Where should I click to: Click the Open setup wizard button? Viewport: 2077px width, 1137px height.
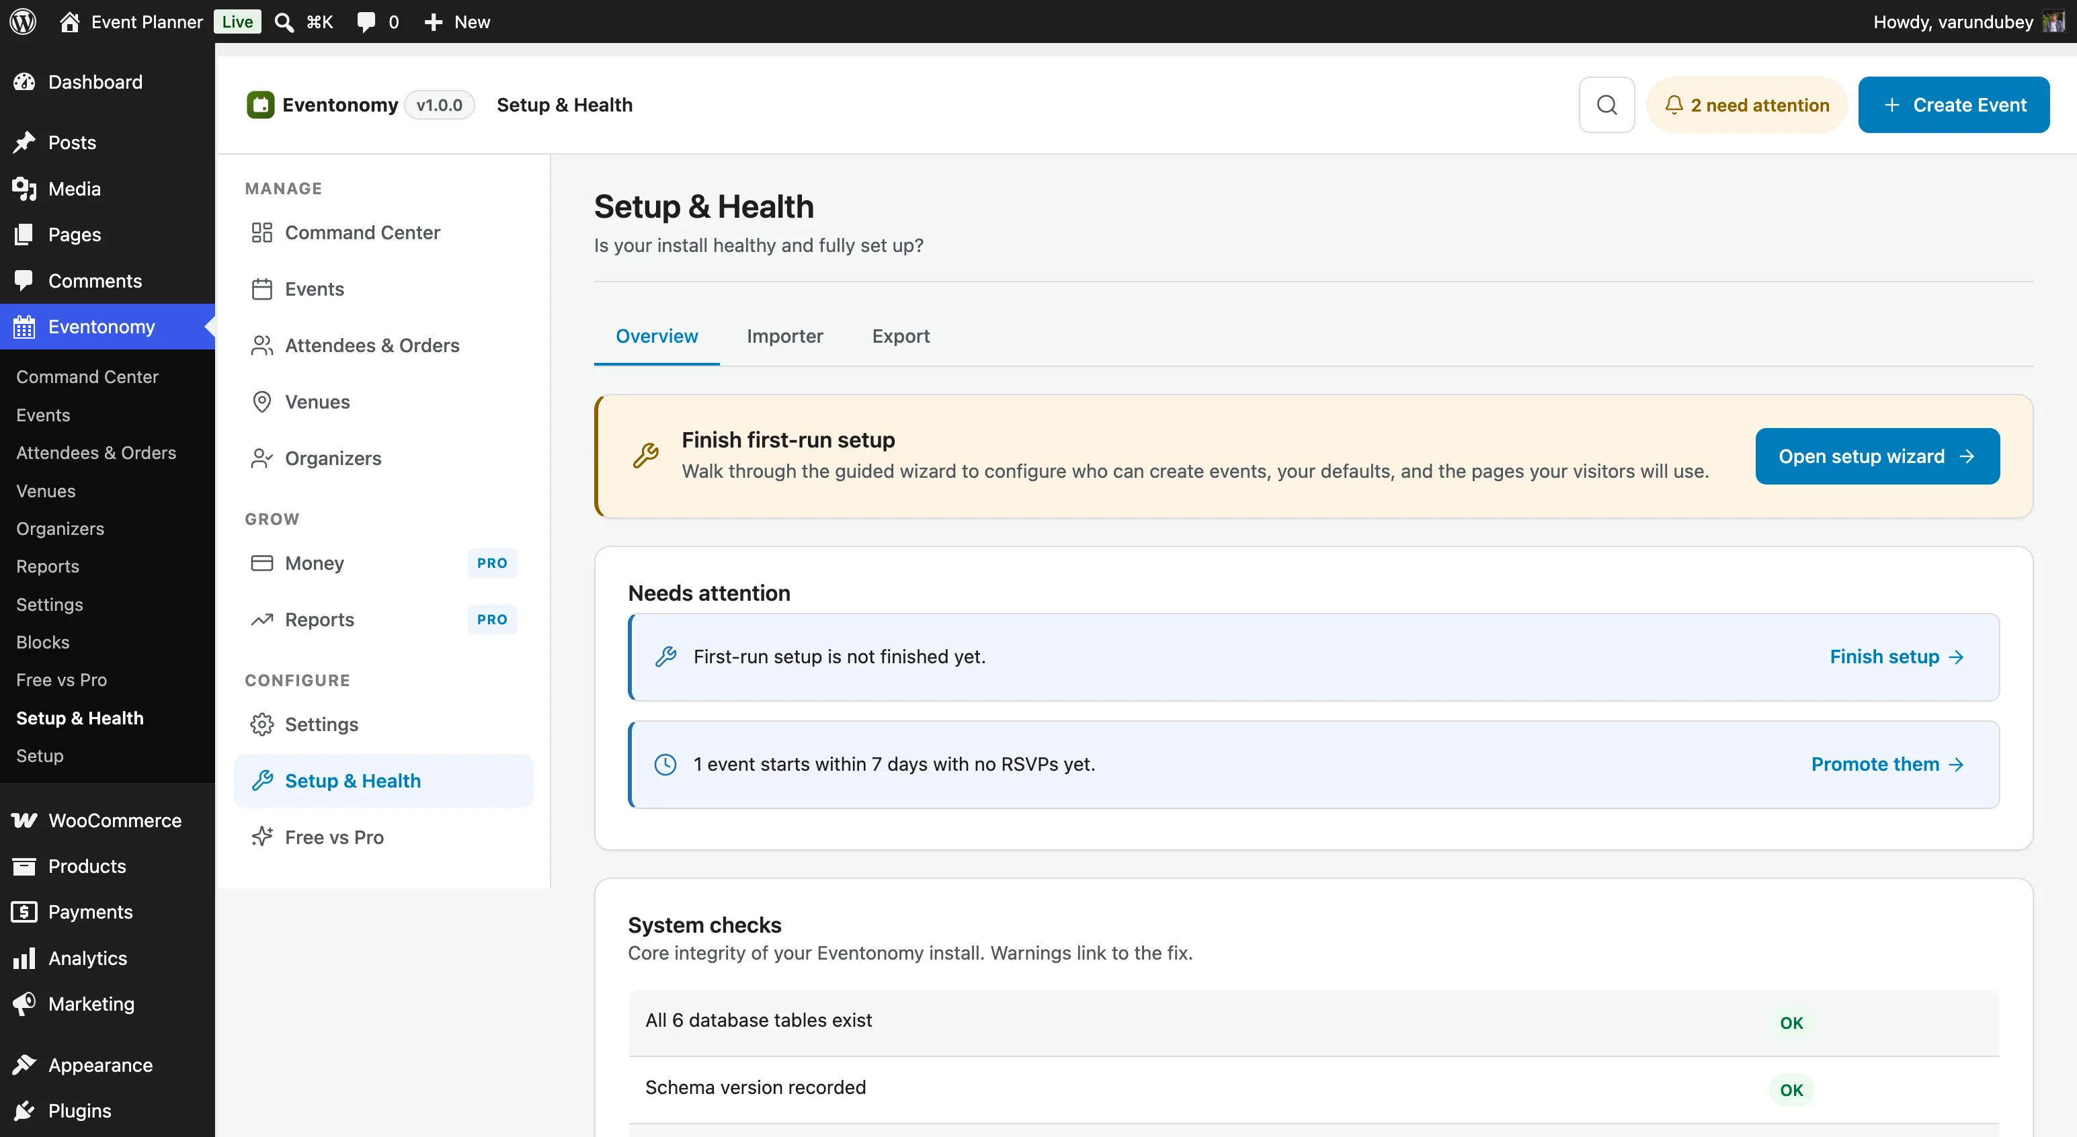click(1877, 456)
